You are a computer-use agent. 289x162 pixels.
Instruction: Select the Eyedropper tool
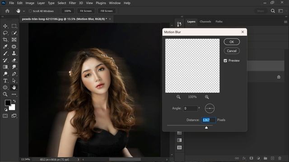[5, 46]
